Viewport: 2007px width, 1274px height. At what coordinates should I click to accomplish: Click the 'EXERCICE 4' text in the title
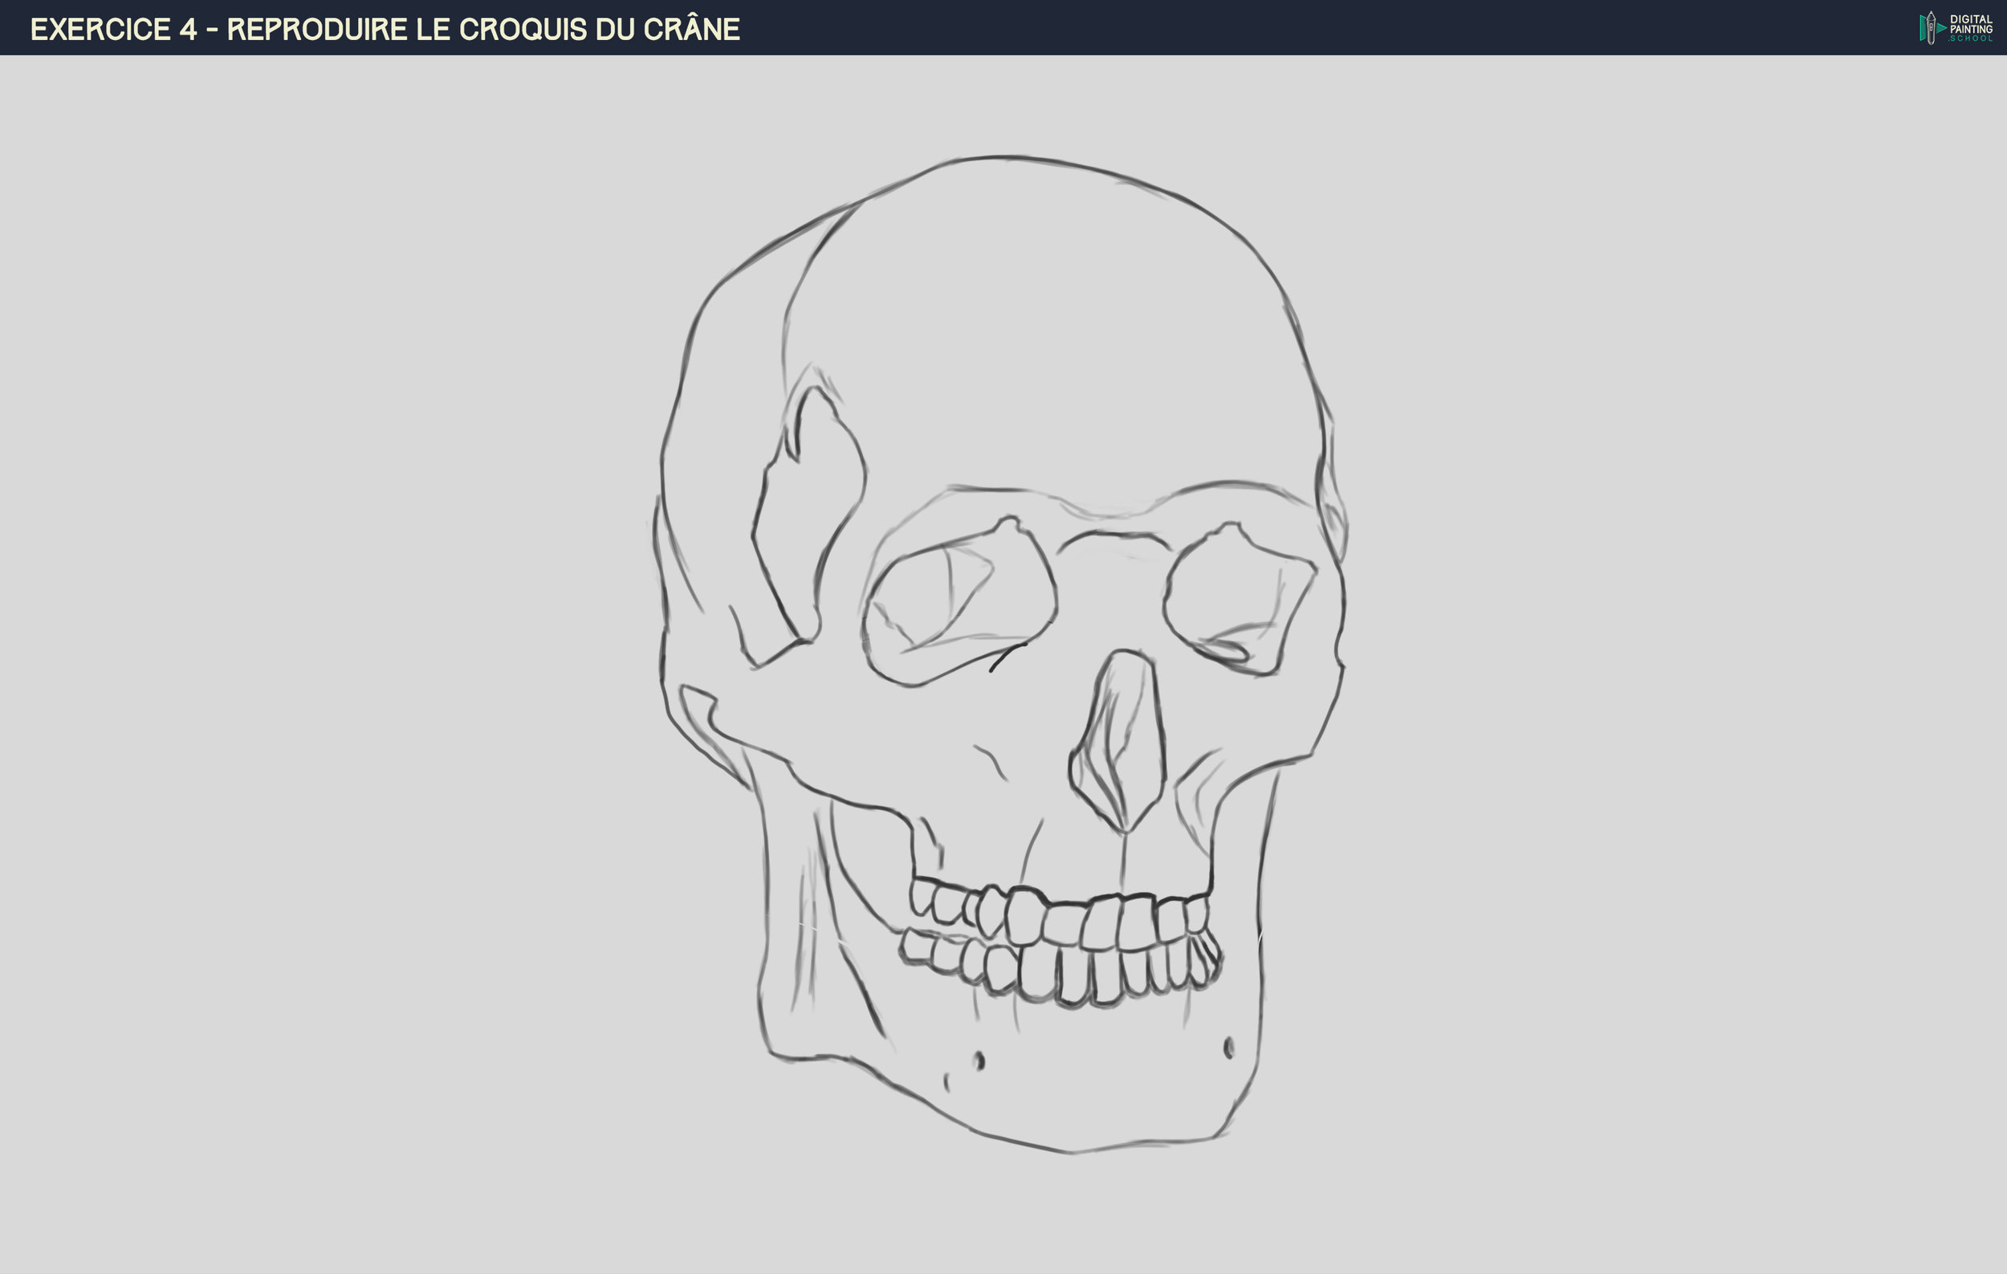113,30
